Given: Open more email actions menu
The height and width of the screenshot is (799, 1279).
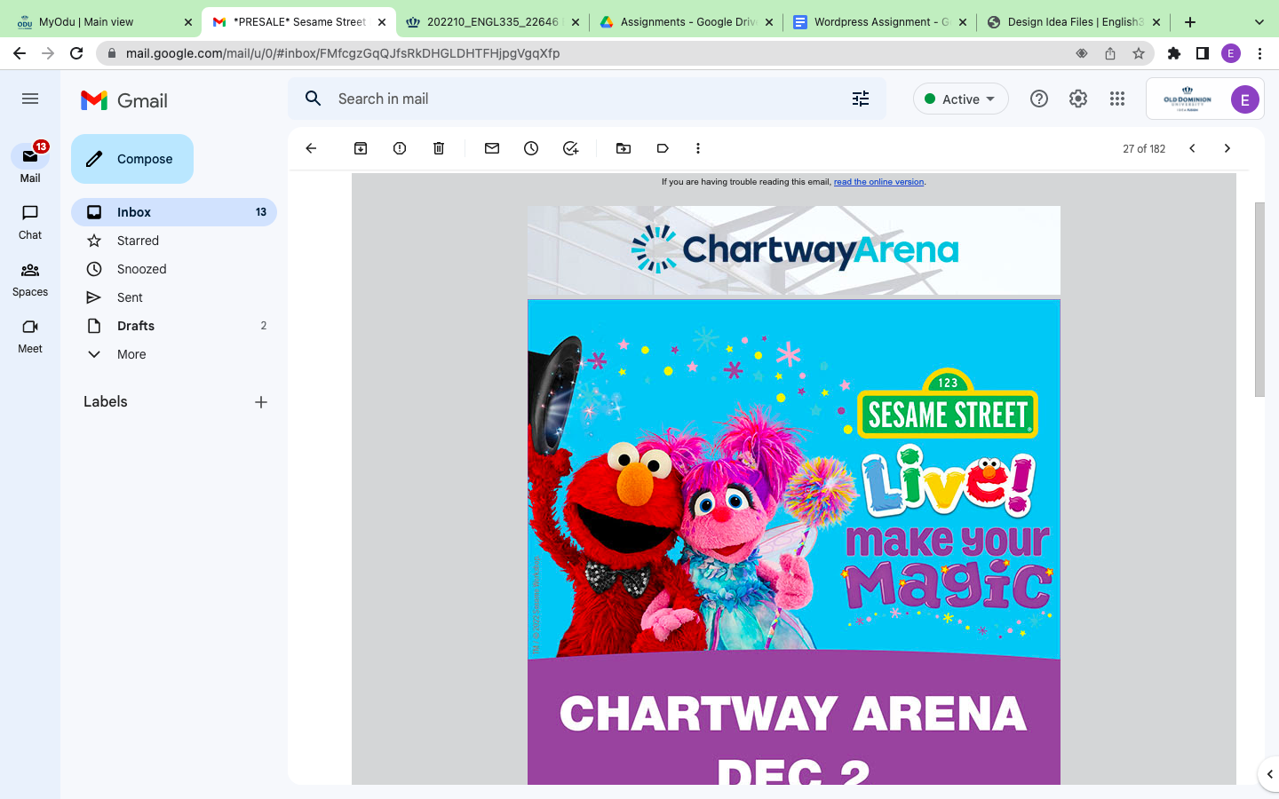Looking at the screenshot, I should [698, 148].
